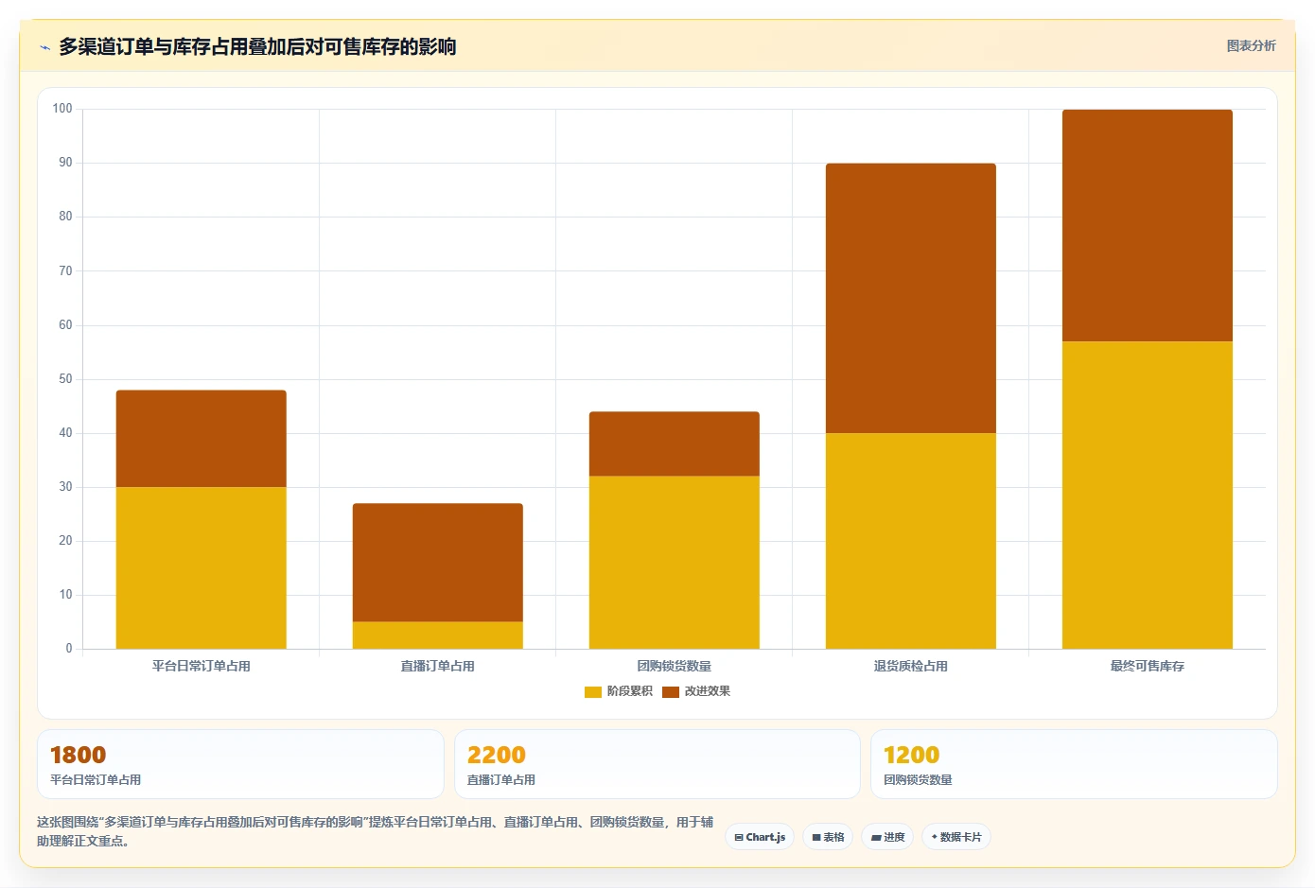
Task: Click the brown 改进效果 bar for 最终可售库存
Action: (x=1148, y=225)
